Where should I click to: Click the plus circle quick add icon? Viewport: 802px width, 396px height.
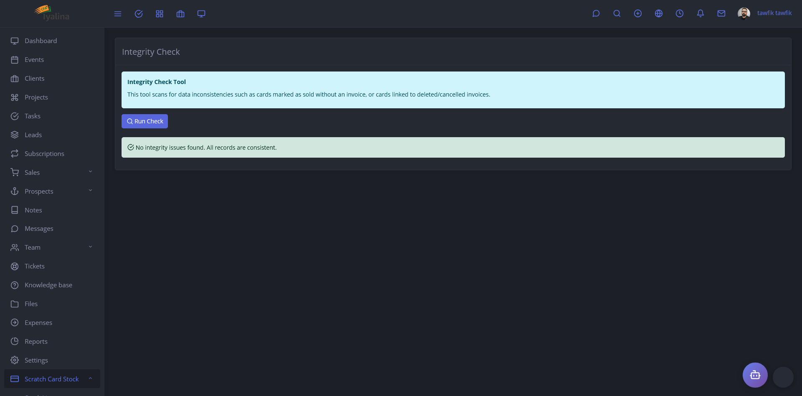pos(638,13)
